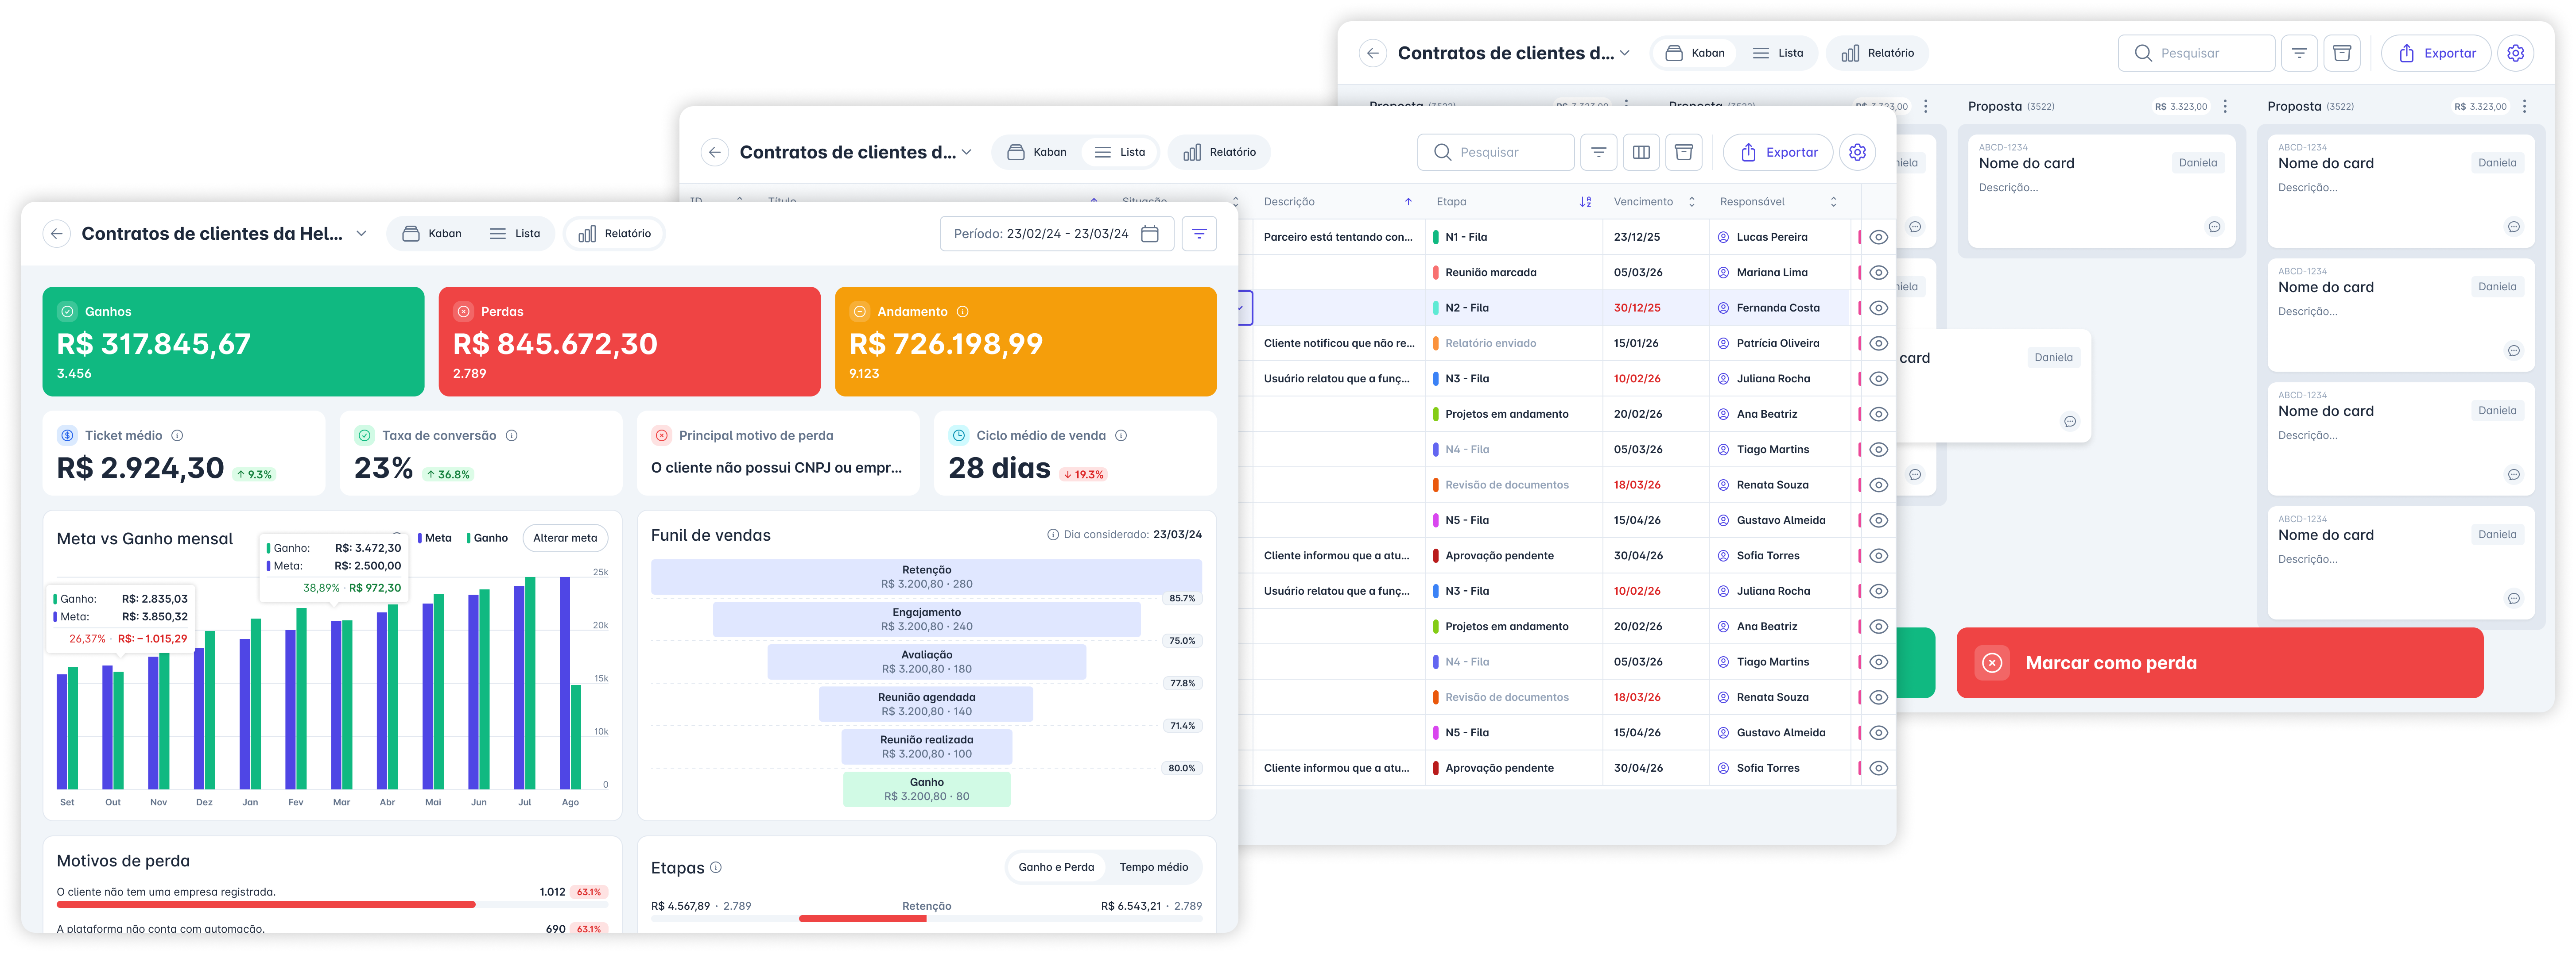Click red progress bar for empresa registrada reason
This screenshot has width=2576, height=954.
(266, 904)
